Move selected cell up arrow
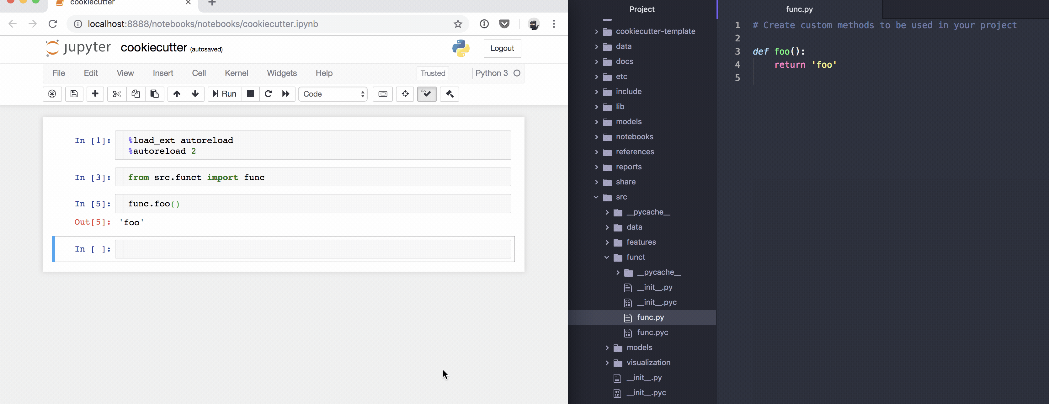 click(177, 94)
